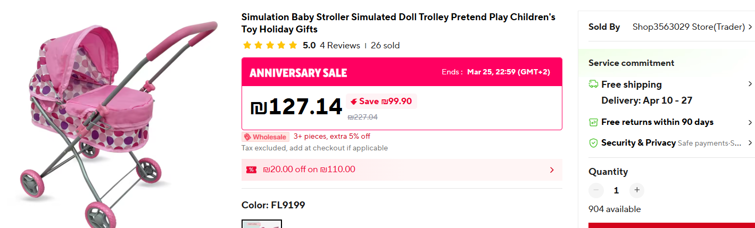Click the red coupon ticket icon
Screen dimensions: 755x228
pyautogui.click(x=251, y=170)
